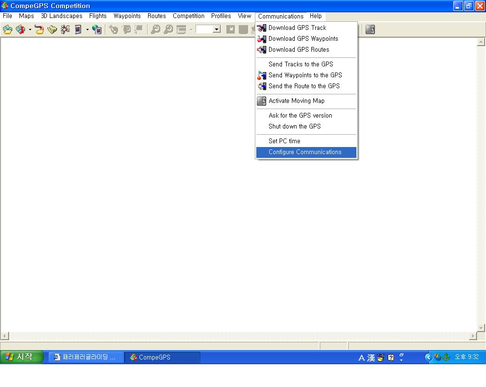Click the globe with GPS device icon
Screen dimensions: 486x387
pyautogui.click(x=97, y=30)
